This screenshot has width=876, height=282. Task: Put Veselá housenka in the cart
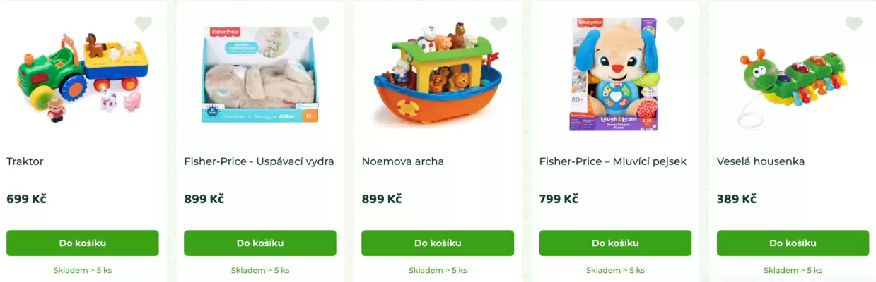coord(793,243)
